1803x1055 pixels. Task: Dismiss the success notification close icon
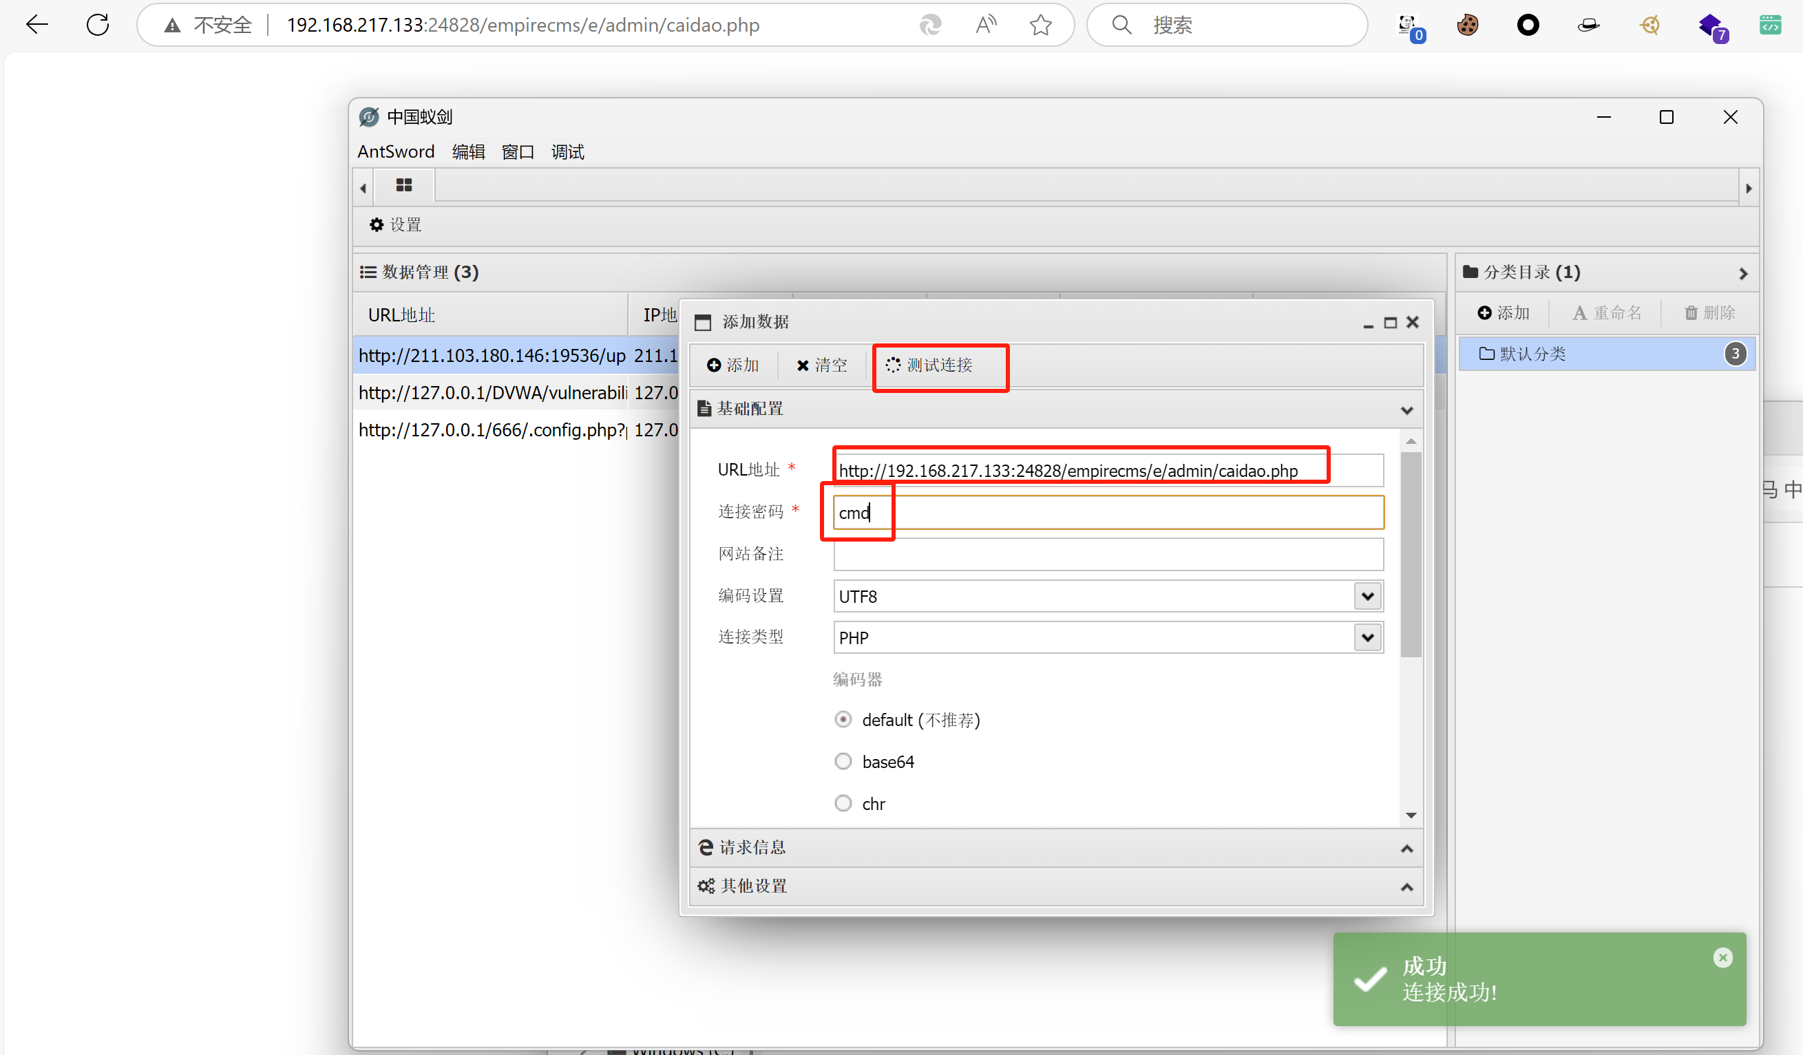pos(1723,958)
